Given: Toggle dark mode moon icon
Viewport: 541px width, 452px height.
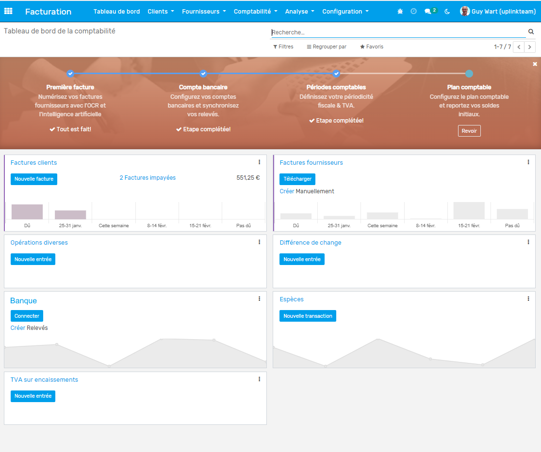Looking at the screenshot, I should [x=447, y=11].
